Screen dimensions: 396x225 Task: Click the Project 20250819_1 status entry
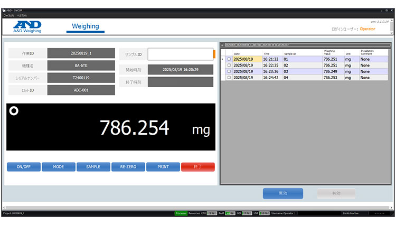[14, 213]
